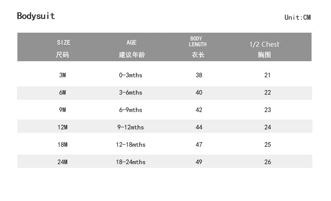Click body length value 38
Viewport: 331px width, 201px height.
199,75
